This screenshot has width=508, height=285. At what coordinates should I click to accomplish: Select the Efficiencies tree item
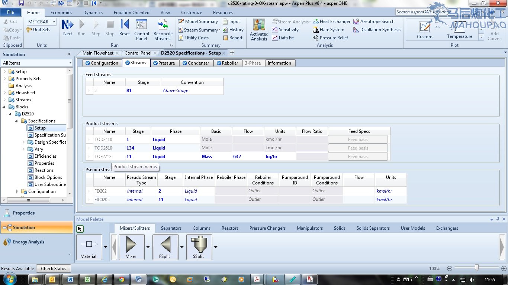point(45,156)
